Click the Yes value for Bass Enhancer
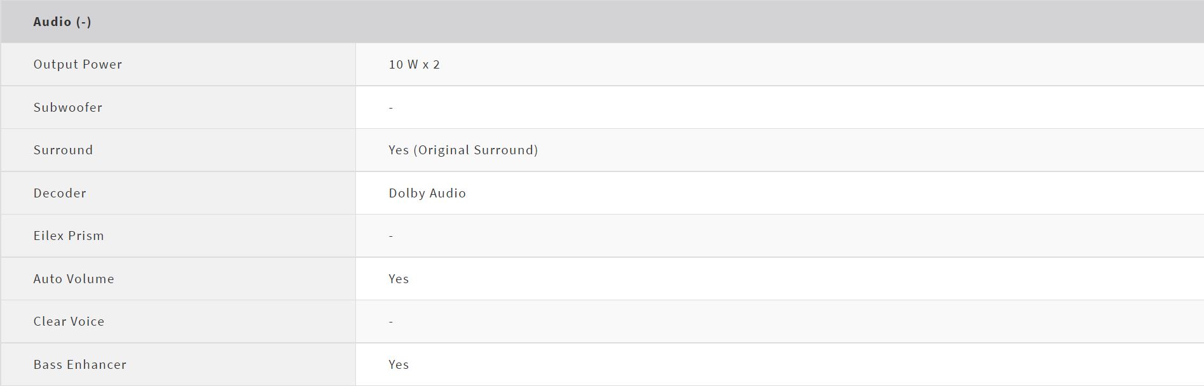Viewport: 1204px width, 386px height. [399, 364]
